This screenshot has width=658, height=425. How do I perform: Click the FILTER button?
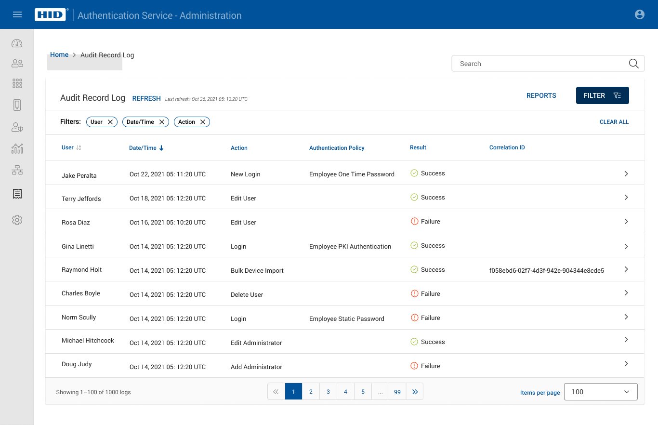coord(603,95)
